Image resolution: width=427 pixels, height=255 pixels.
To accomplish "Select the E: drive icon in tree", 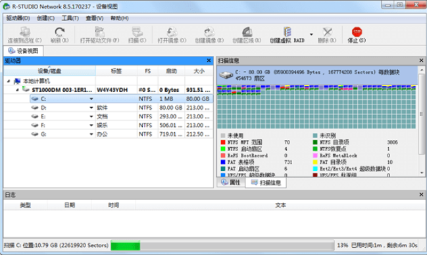I will [x=35, y=116].
